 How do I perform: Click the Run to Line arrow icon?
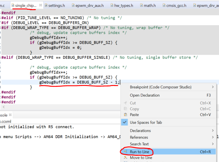(126, 152)
